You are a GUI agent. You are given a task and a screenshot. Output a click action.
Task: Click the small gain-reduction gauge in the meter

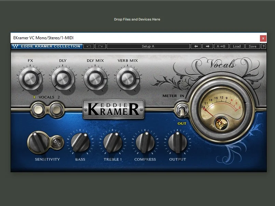(x=221, y=123)
